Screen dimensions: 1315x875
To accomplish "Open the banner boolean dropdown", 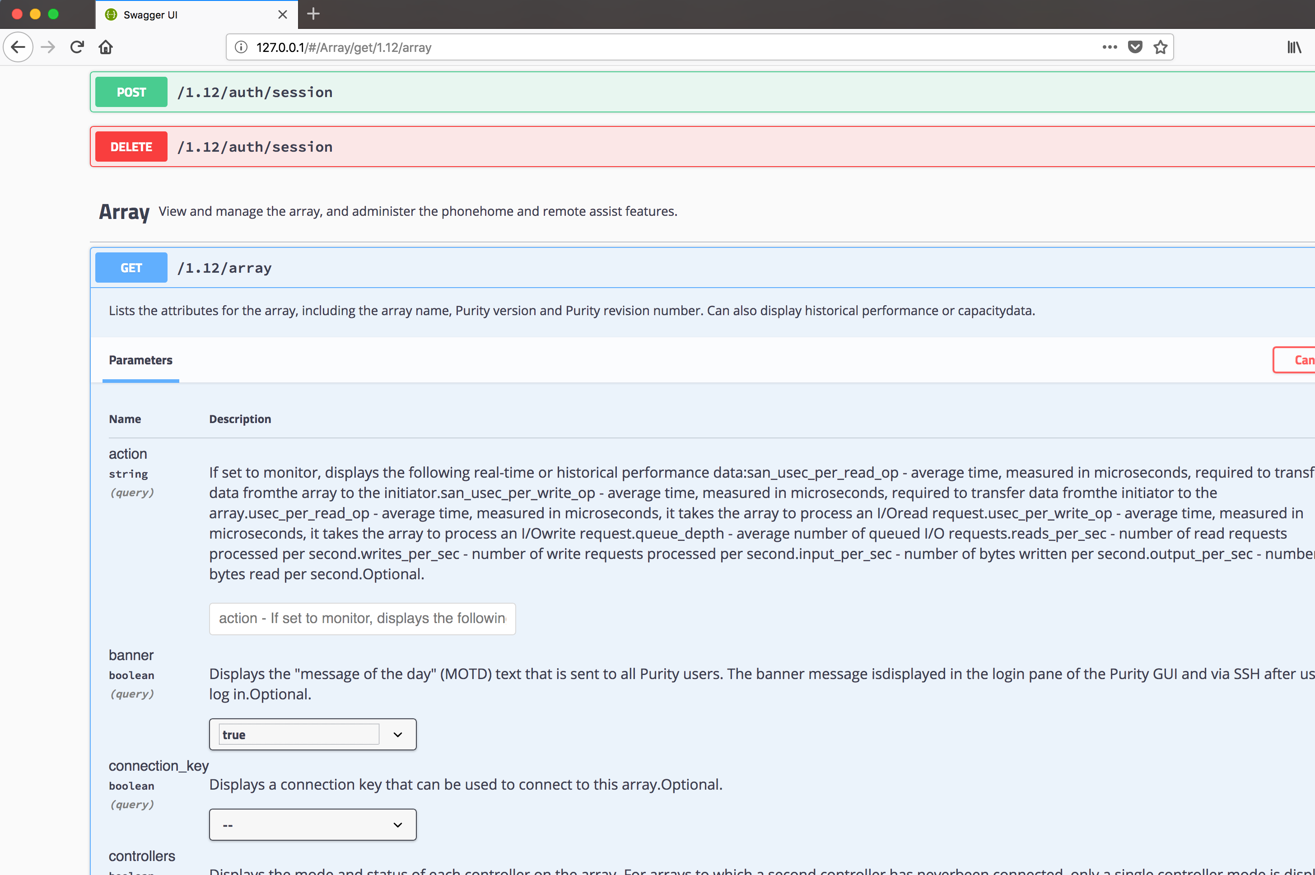I will coord(312,735).
